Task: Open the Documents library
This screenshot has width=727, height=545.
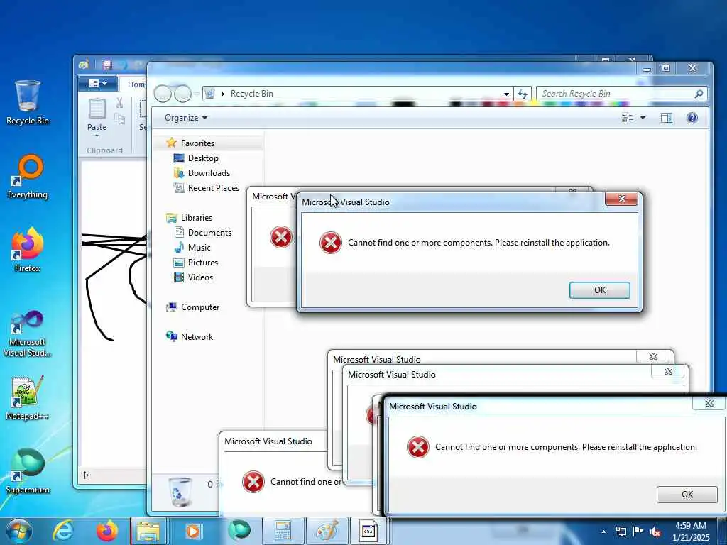Action: point(209,233)
